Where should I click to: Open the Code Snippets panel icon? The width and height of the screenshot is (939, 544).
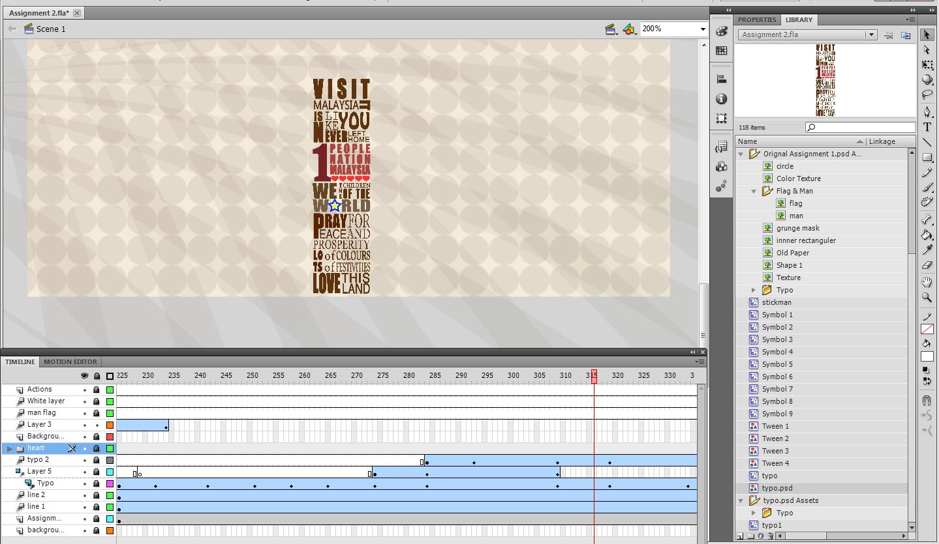(x=722, y=147)
